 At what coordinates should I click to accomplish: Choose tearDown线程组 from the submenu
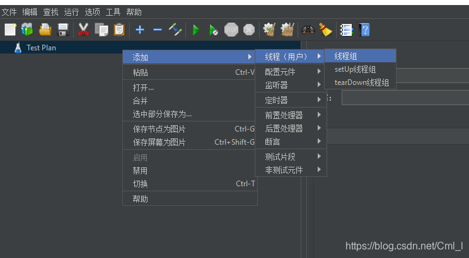pyautogui.click(x=360, y=82)
